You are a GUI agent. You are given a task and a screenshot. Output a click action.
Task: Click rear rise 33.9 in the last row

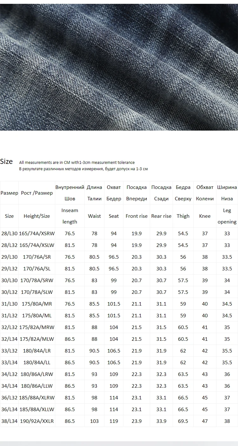(161, 421)
